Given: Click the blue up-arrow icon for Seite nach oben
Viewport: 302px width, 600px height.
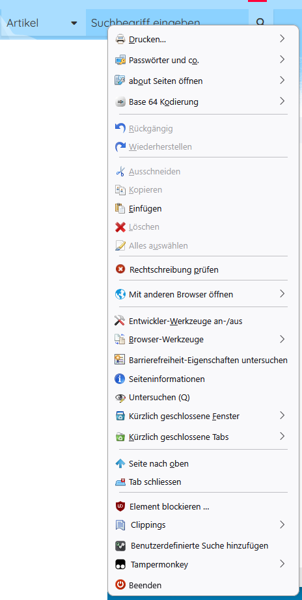Looking at the screenshot, I should click(x=120, y=464).
